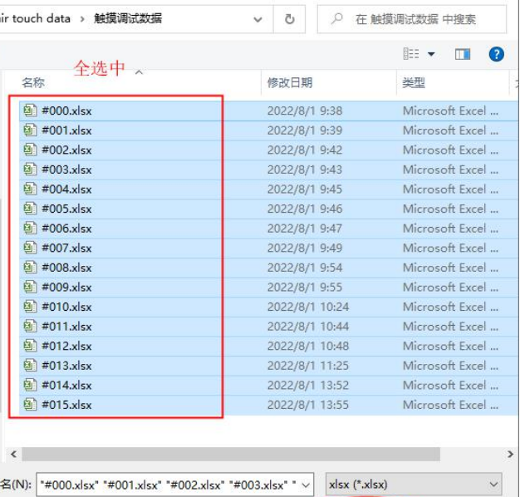Viewport: 520px width, 497px height.
Task: Select file name #014.xlsx
Action: point(66,385)
